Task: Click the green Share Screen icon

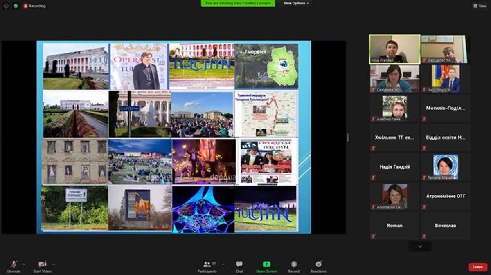Action: pyautogui.click(x=266, y=264)
